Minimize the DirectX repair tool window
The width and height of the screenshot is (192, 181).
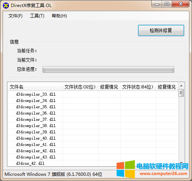(x=157, y=4)
